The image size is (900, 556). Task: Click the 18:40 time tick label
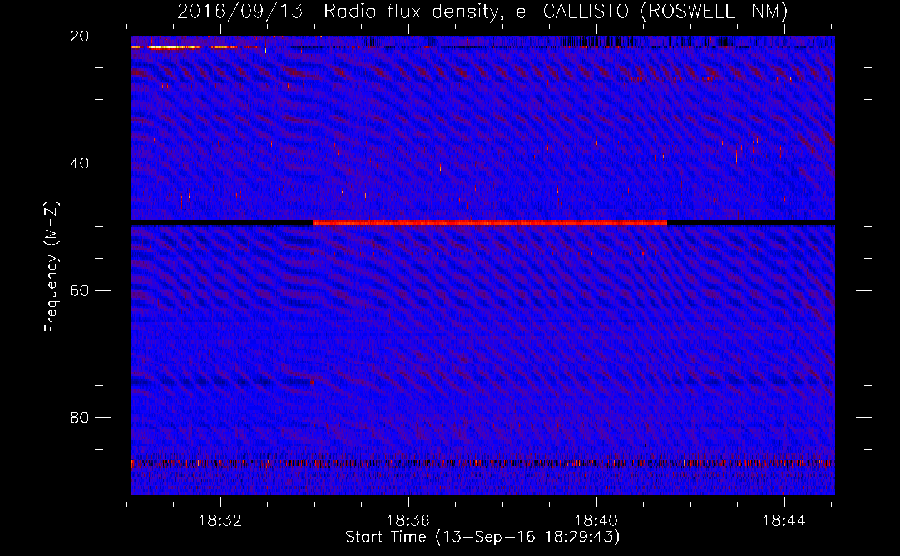596,521
